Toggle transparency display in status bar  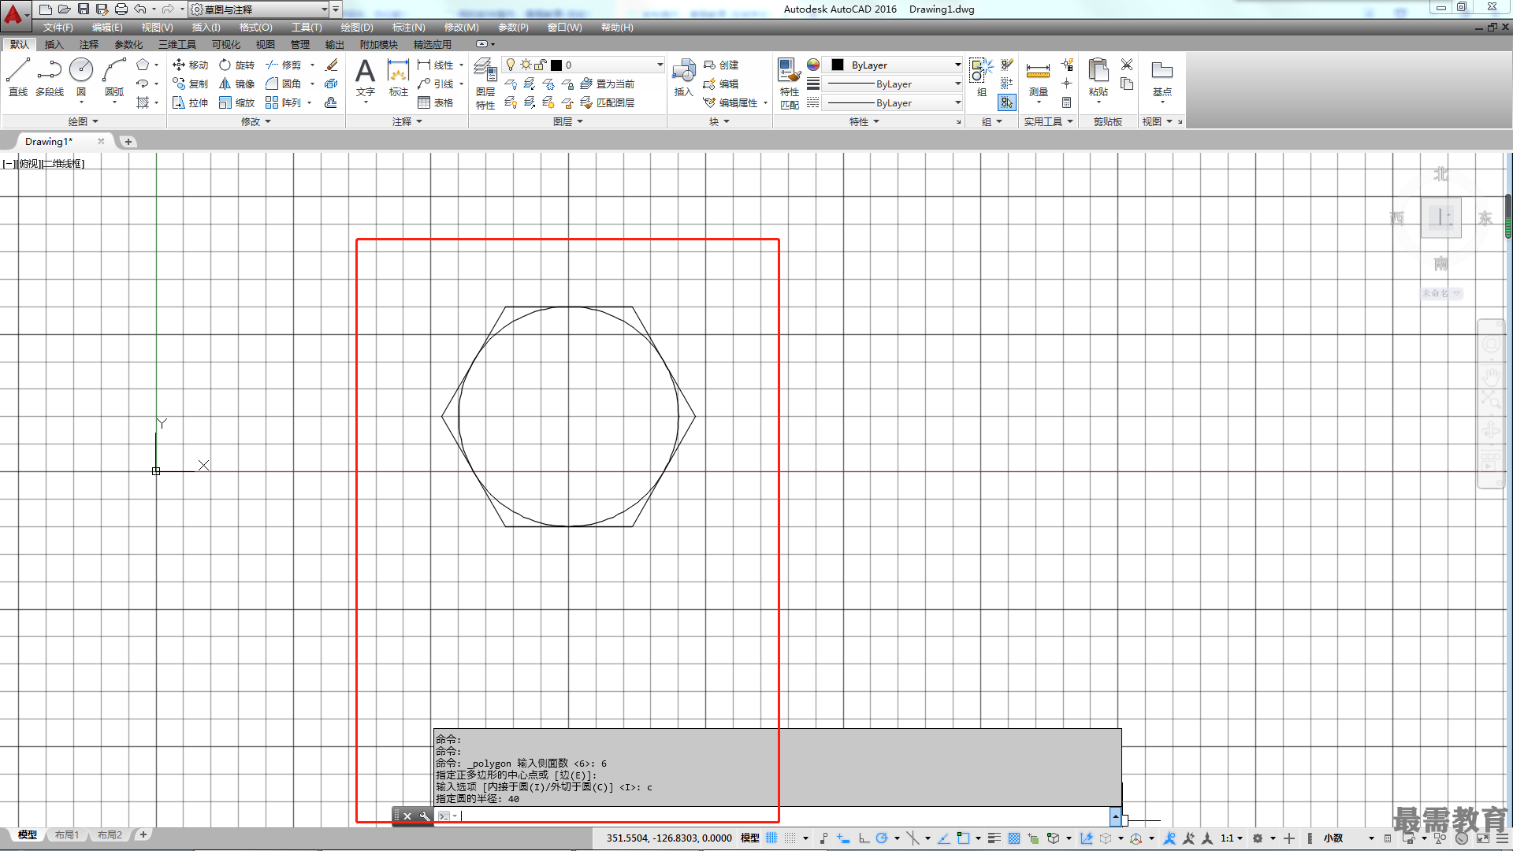[1014, 838]
